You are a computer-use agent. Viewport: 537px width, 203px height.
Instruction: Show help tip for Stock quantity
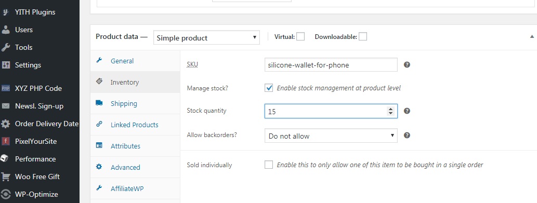[x=407, y=111]
